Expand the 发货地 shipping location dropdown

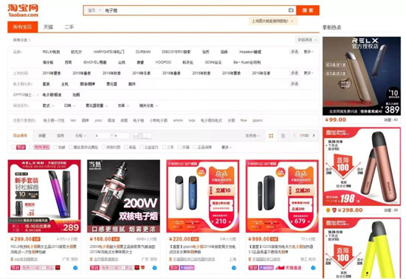point(252,136)
